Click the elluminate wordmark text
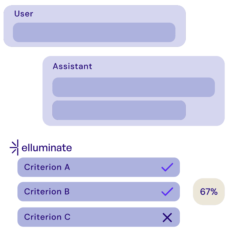The width and height of the screenshot is (232, 236). click(47, 148)
